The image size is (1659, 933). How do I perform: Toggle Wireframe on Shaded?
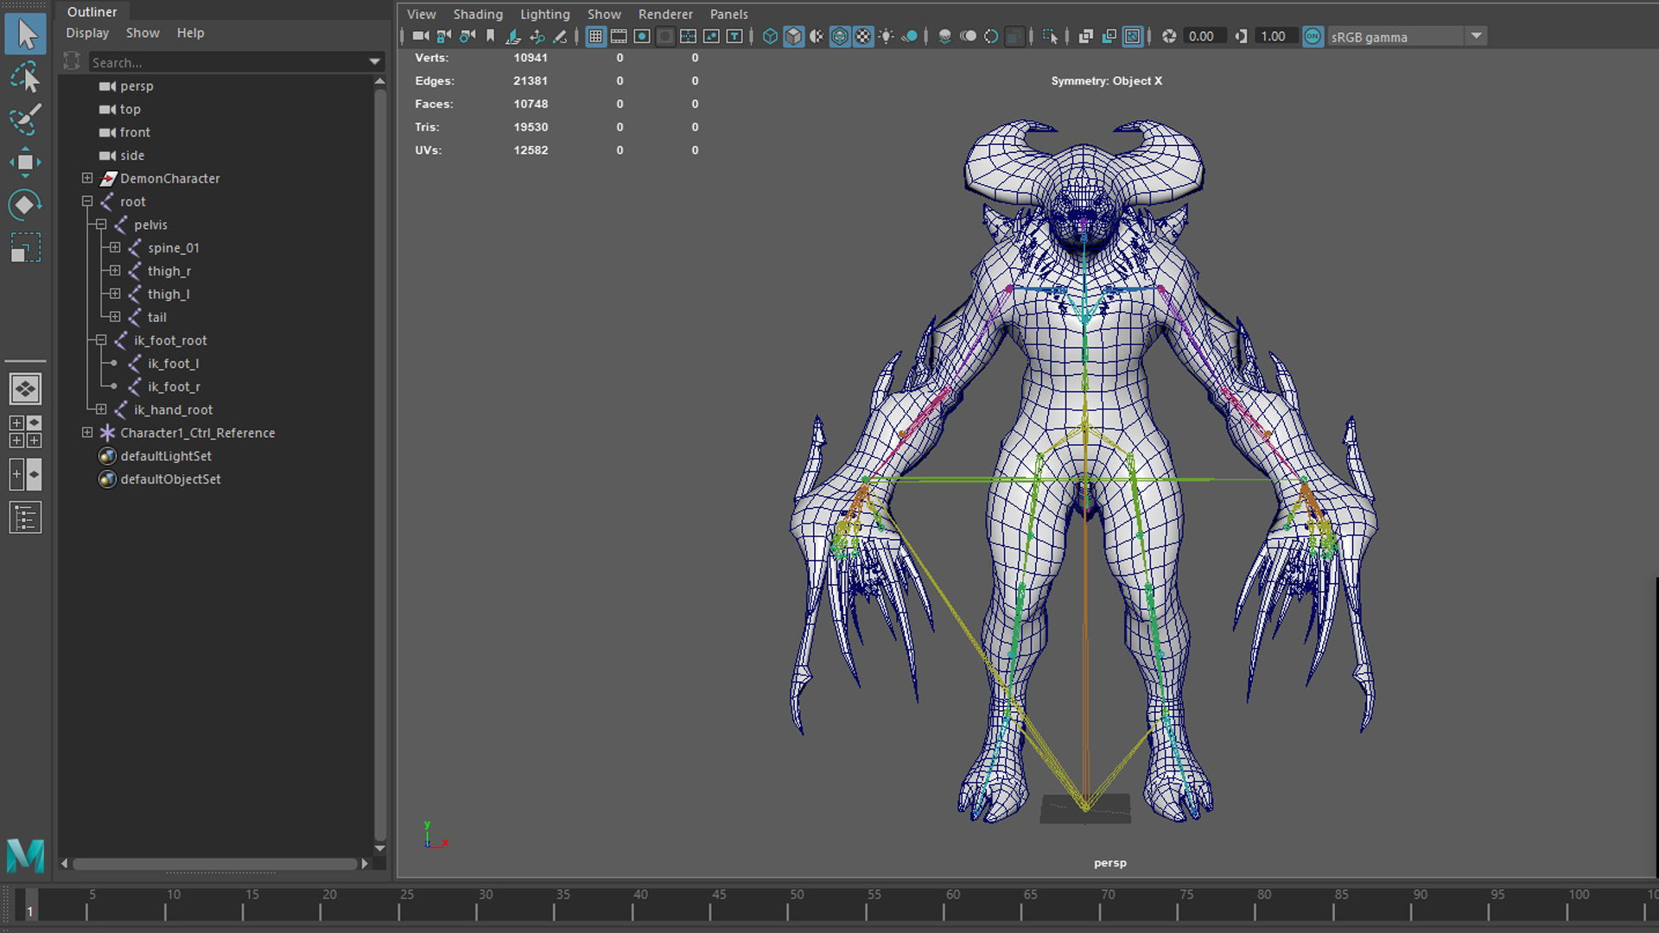(840, 36)
